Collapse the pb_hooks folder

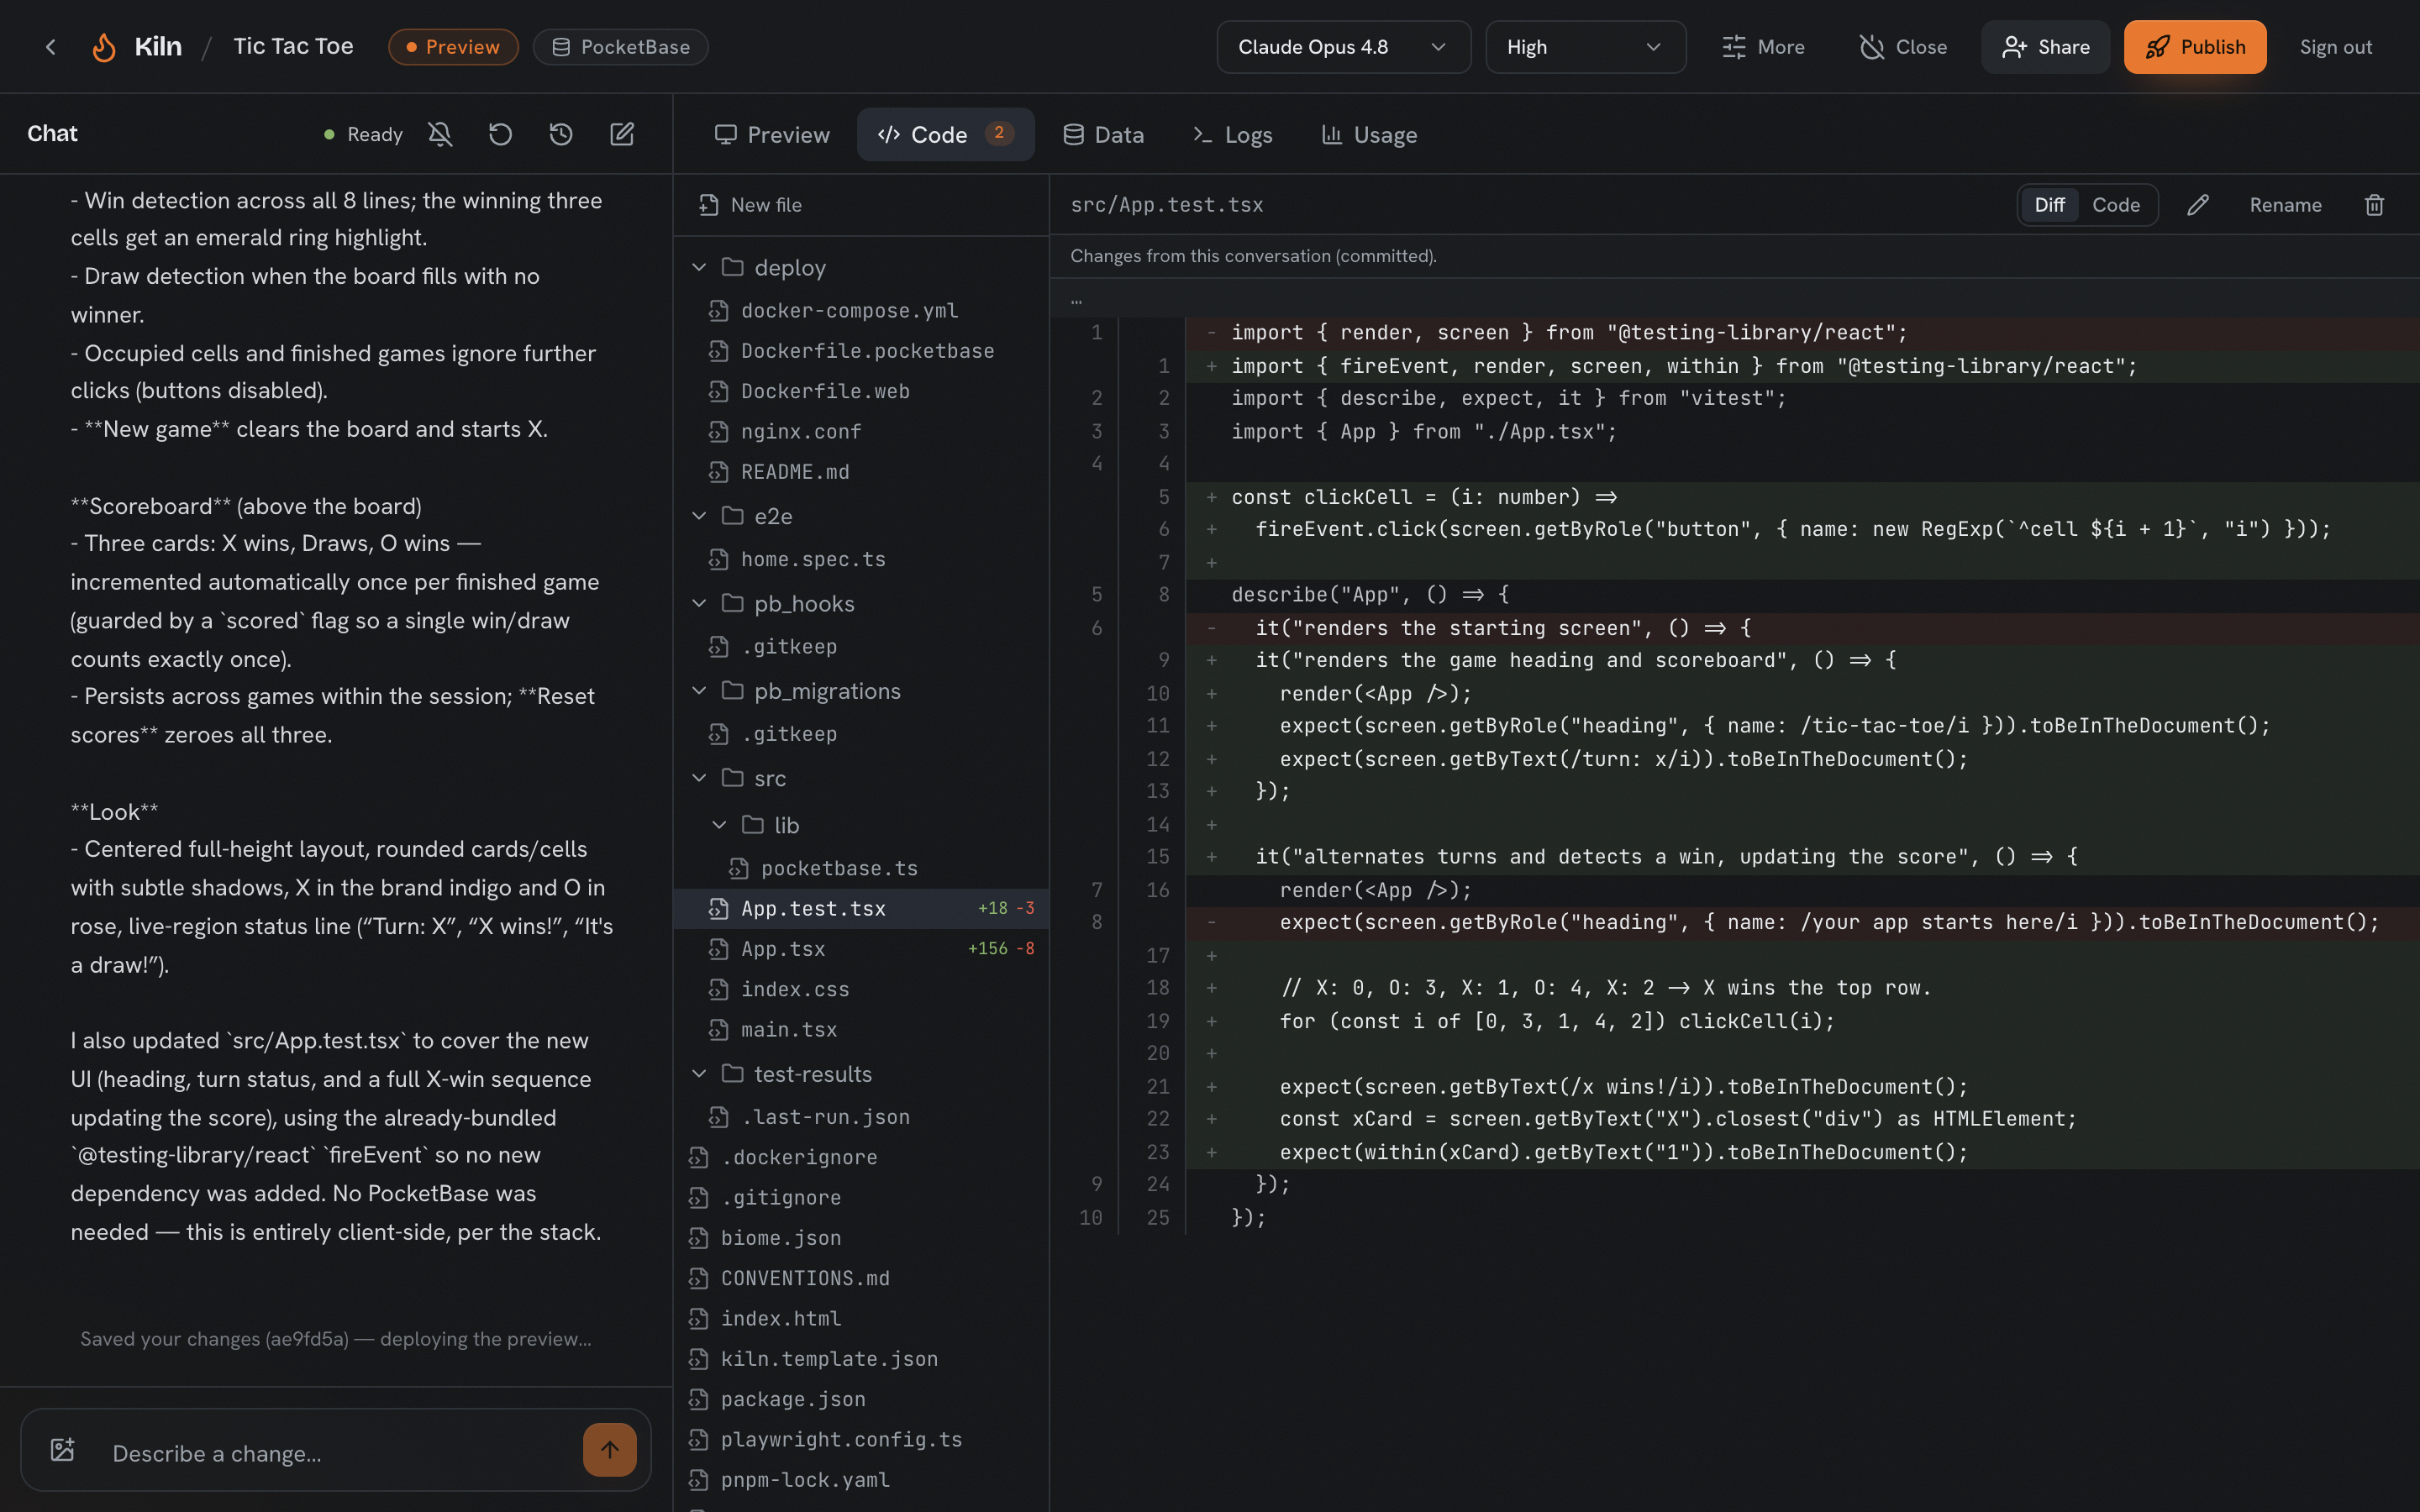pyautogui.click(x=699, y=603)
